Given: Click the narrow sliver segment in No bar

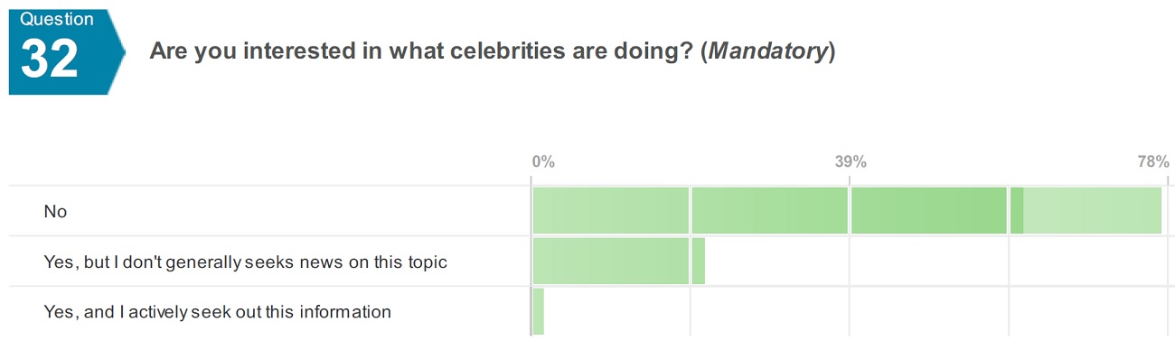Looking at the screenshot, I should click(x=1017, y=211).
